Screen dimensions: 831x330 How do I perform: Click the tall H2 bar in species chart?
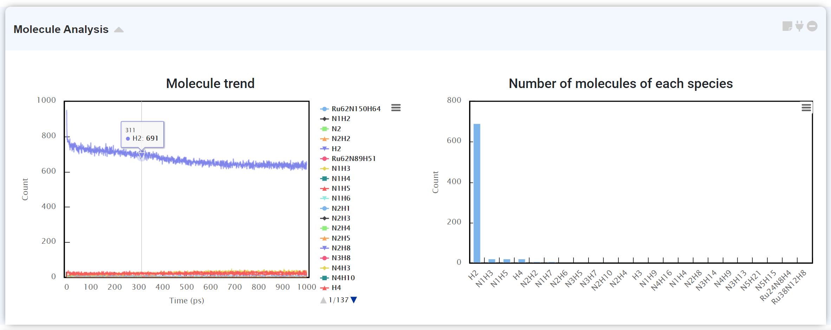pyautogui.click(x=477, y=193)
